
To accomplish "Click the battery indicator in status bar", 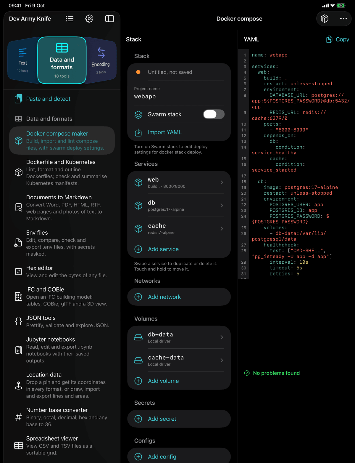I will coord(341,6).
